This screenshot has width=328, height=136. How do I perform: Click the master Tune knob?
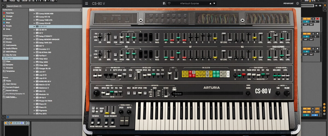(x=278, y=93)
